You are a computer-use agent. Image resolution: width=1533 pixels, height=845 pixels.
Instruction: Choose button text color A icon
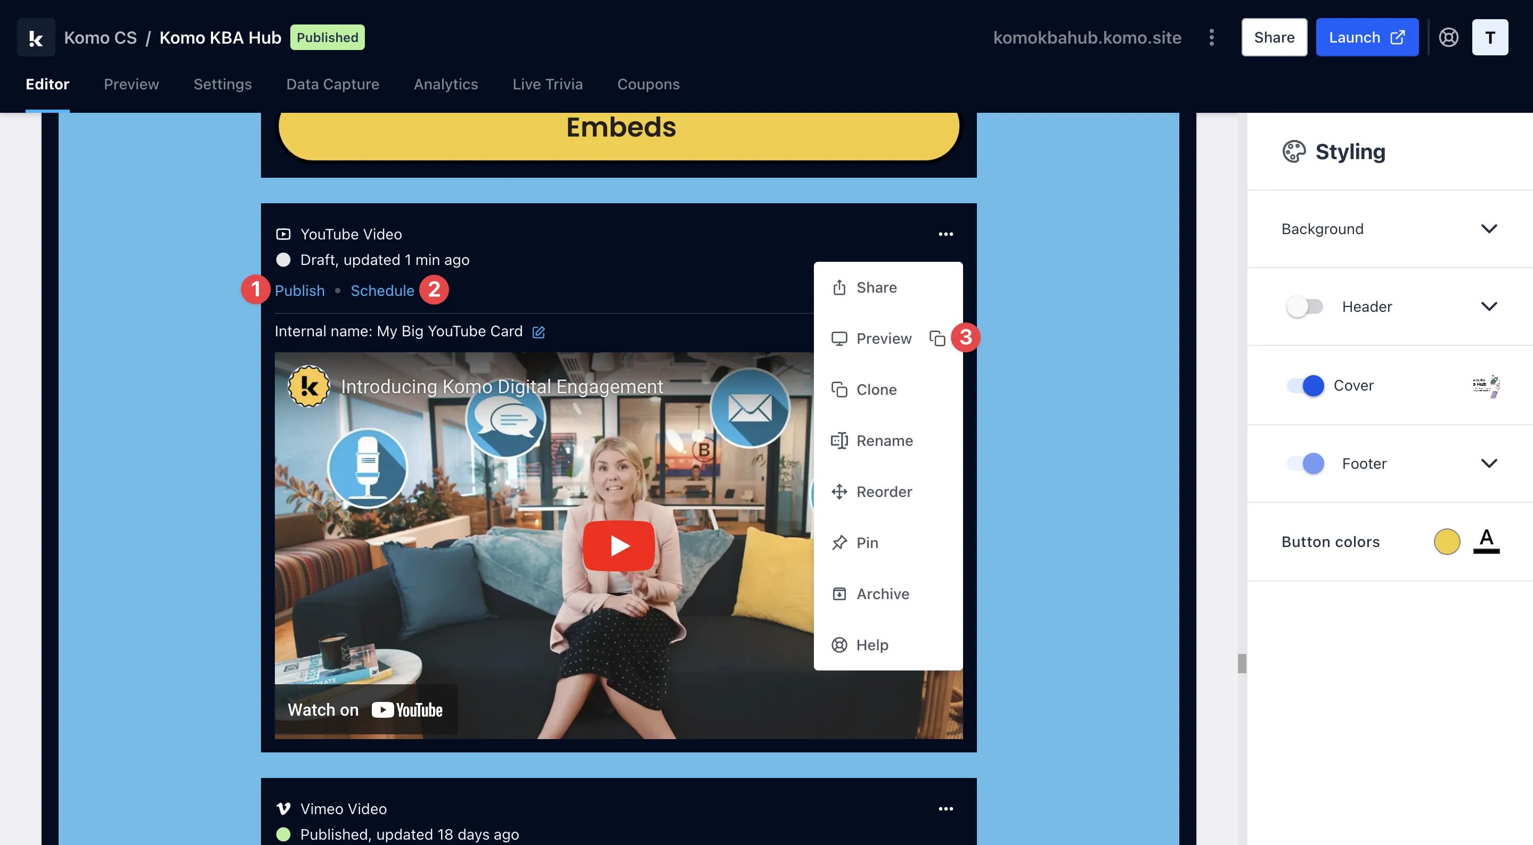1486,541
